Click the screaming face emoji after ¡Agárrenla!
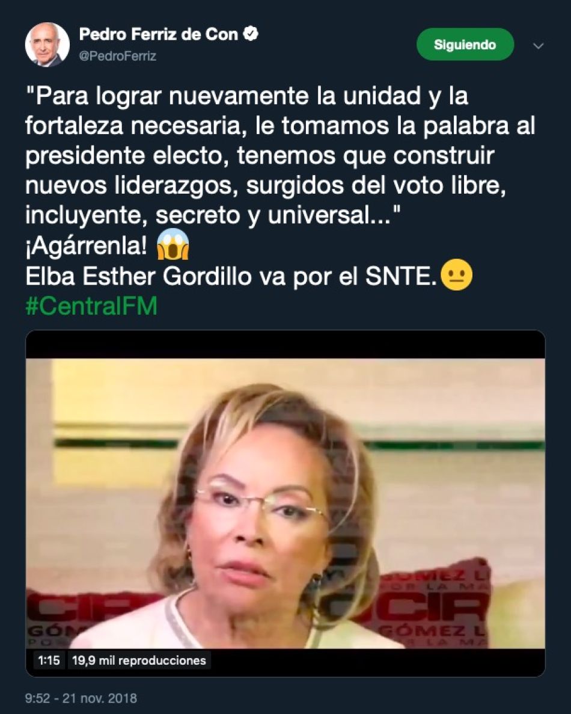The image size is (571, 714). (x=173, y=244)
